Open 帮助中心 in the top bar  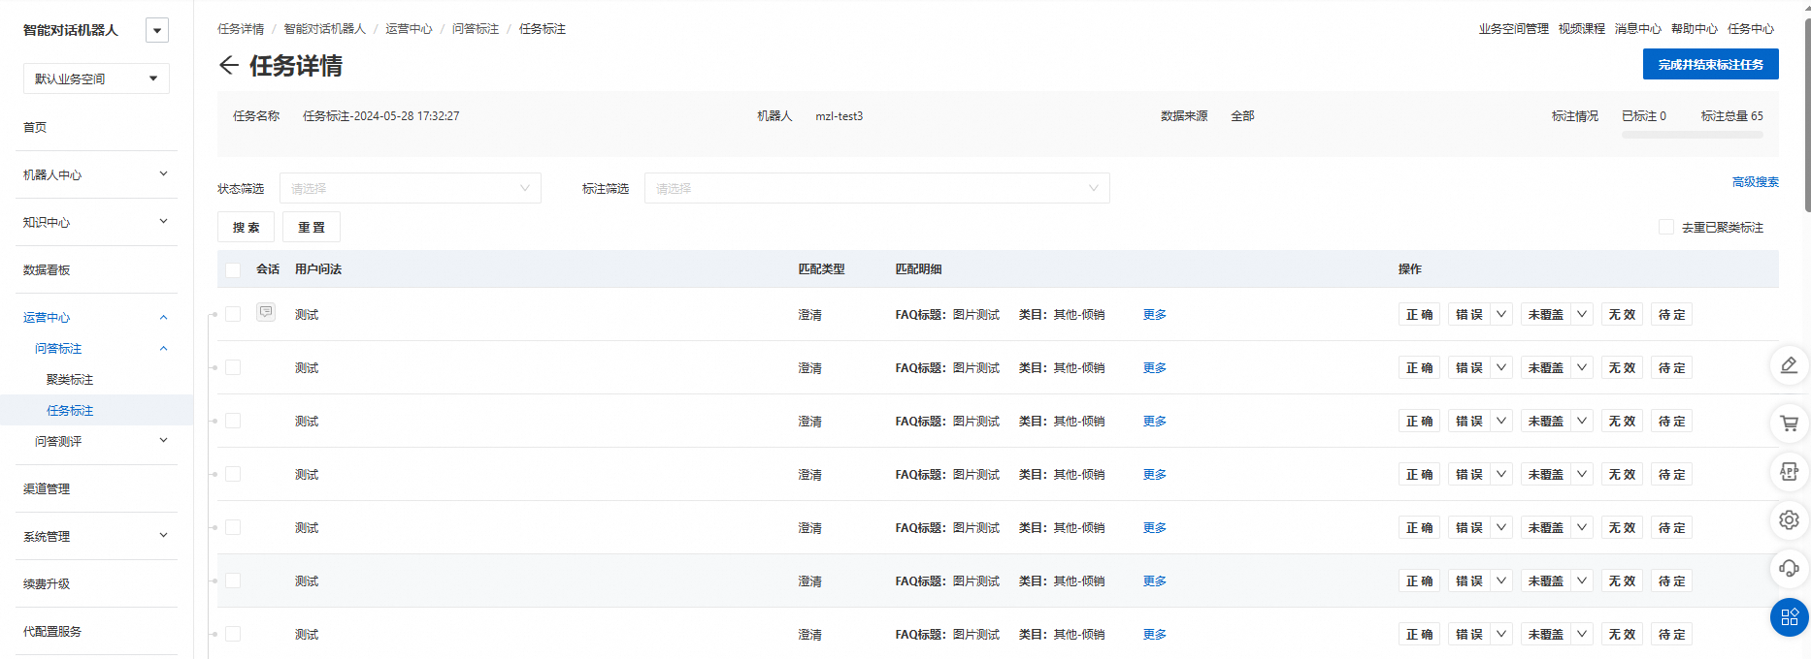[1695, 29]
